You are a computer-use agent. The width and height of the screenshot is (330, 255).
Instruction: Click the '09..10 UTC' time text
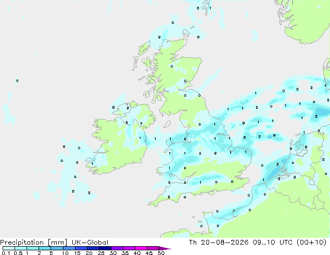(273, 243)
